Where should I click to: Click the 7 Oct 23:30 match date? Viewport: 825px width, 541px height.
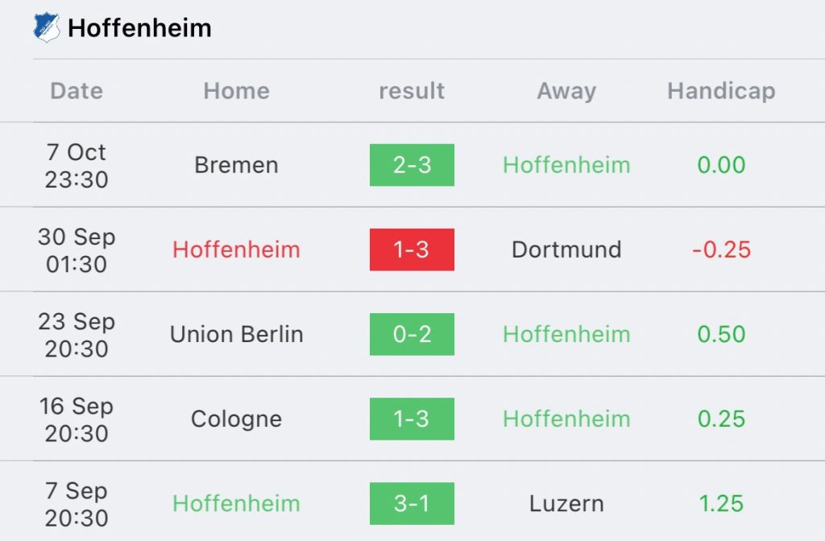[77, 166]
